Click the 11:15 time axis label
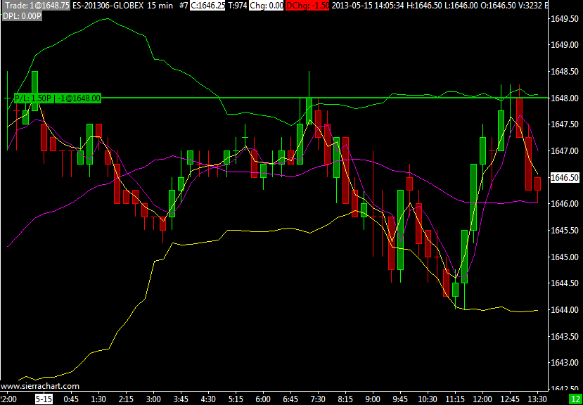This screenshot has height=405, width=583. click(455, 399)
